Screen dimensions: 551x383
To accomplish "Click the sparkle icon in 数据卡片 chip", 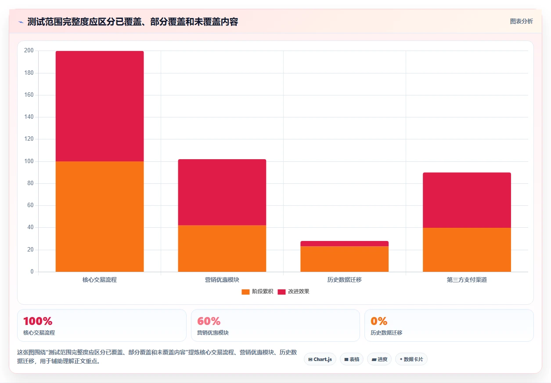I will pos(401,359).
